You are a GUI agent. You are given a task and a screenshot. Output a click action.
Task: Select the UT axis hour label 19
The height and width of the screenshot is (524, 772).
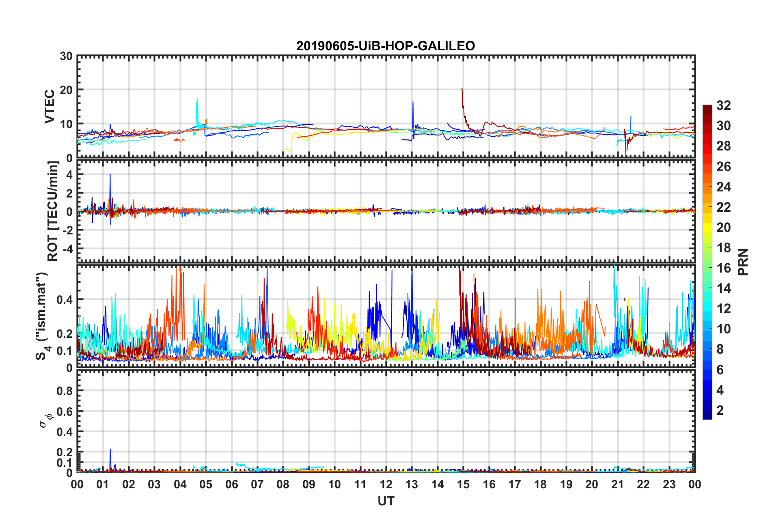tap(566, 484)
